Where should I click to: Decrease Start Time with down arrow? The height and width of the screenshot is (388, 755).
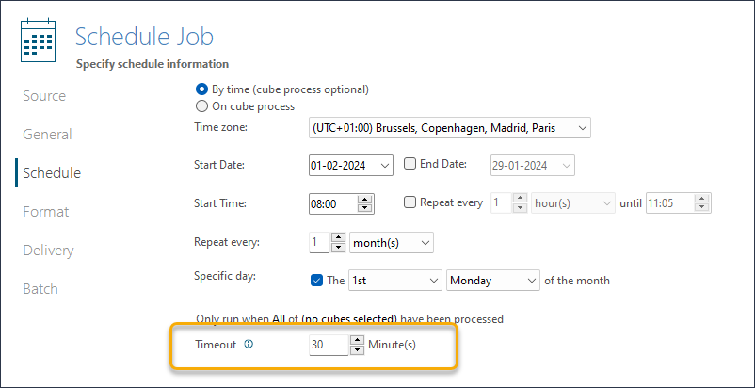pyautogui.click(x=365, y=208)
